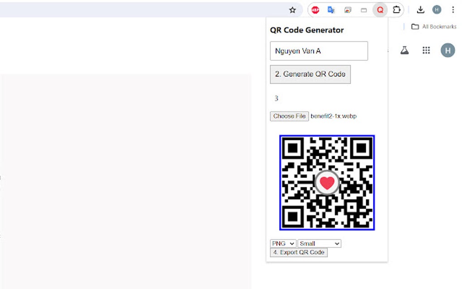The width and height of the screenshot is (462, 289).
Task: Open Chrome's three-dot menu
Action: pyautogui.click(x=453, y=10)
